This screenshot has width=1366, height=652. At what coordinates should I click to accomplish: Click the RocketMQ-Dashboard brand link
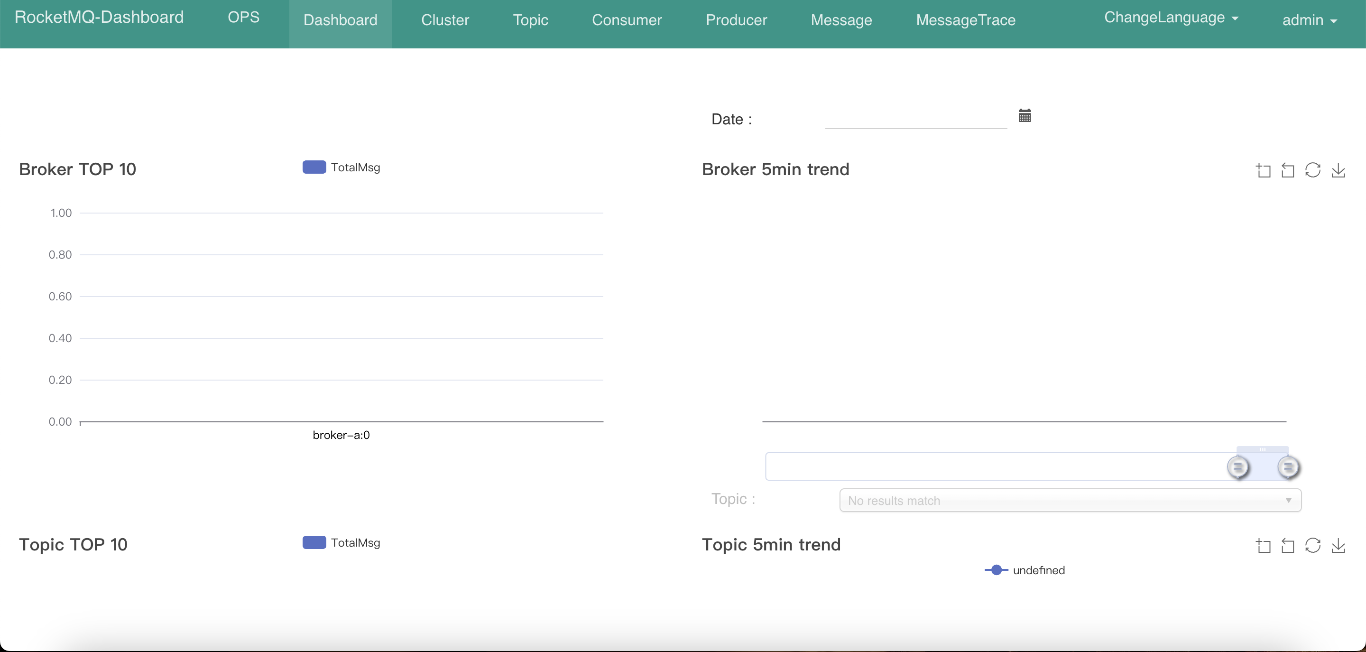(99, 17)
